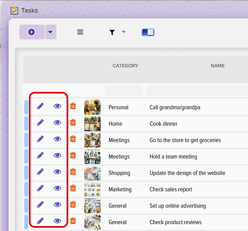Delete the Call grandma/grandpa task
This screenshot has width=248, height=231.
tap(73, 106)
